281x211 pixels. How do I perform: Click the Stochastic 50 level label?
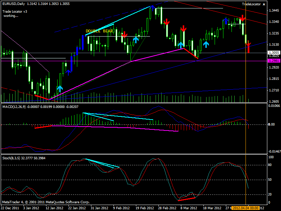[x=270, y=180]
